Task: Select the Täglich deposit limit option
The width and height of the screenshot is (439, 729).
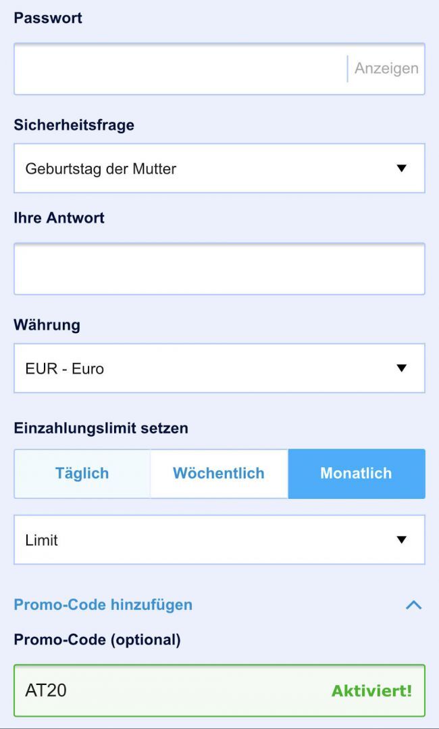Action: click(x=82, y=474)
